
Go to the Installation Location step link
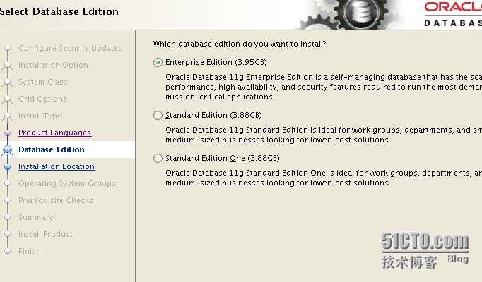[57, 166]
